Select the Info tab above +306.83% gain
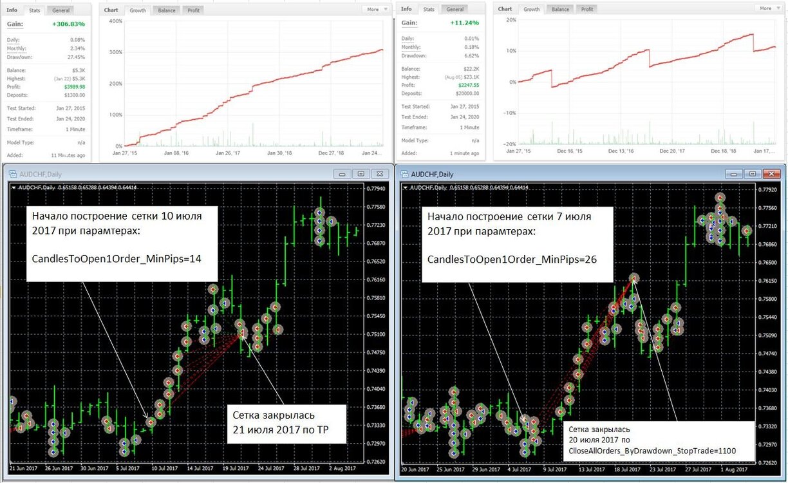The width and height of the screenshot is (788, 483). [12, 10]
